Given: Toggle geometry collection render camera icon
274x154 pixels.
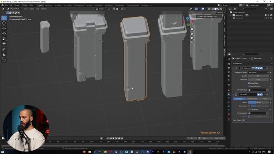Looking at the screenshot, I should (271, 15).
